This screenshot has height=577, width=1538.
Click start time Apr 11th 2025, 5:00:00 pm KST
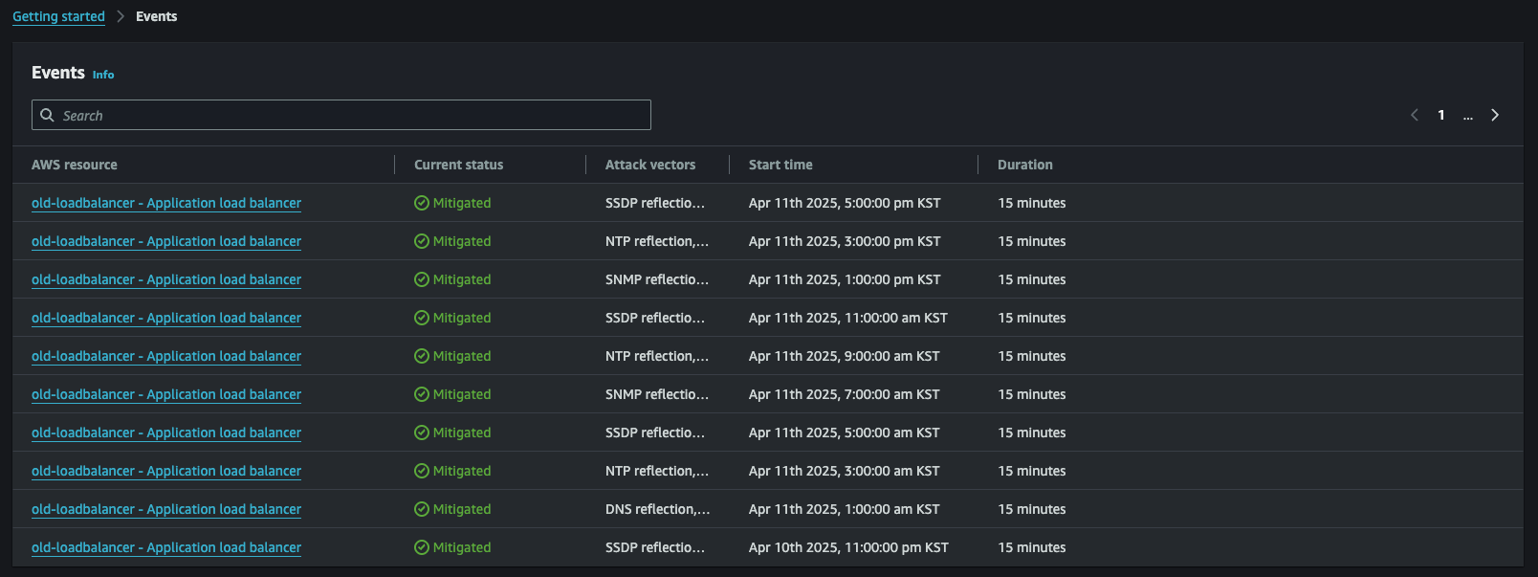(x=845, y=203)
